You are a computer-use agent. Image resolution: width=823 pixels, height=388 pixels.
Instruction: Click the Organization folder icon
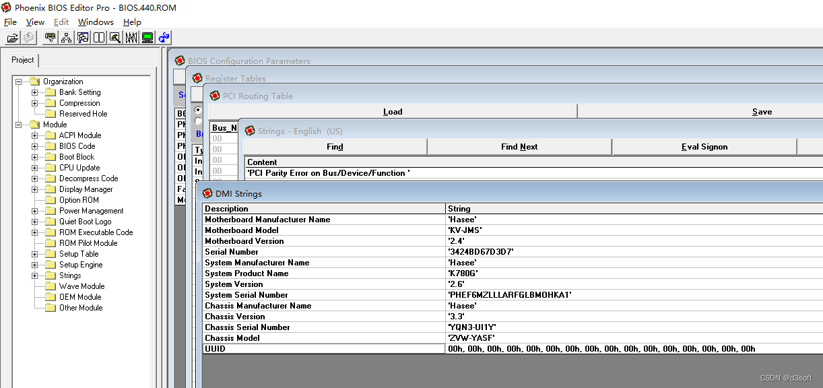tap(34, 82)
